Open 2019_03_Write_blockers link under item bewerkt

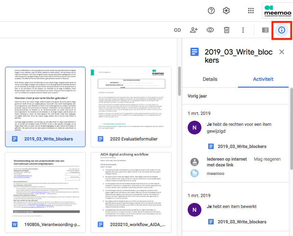(242, 222)
